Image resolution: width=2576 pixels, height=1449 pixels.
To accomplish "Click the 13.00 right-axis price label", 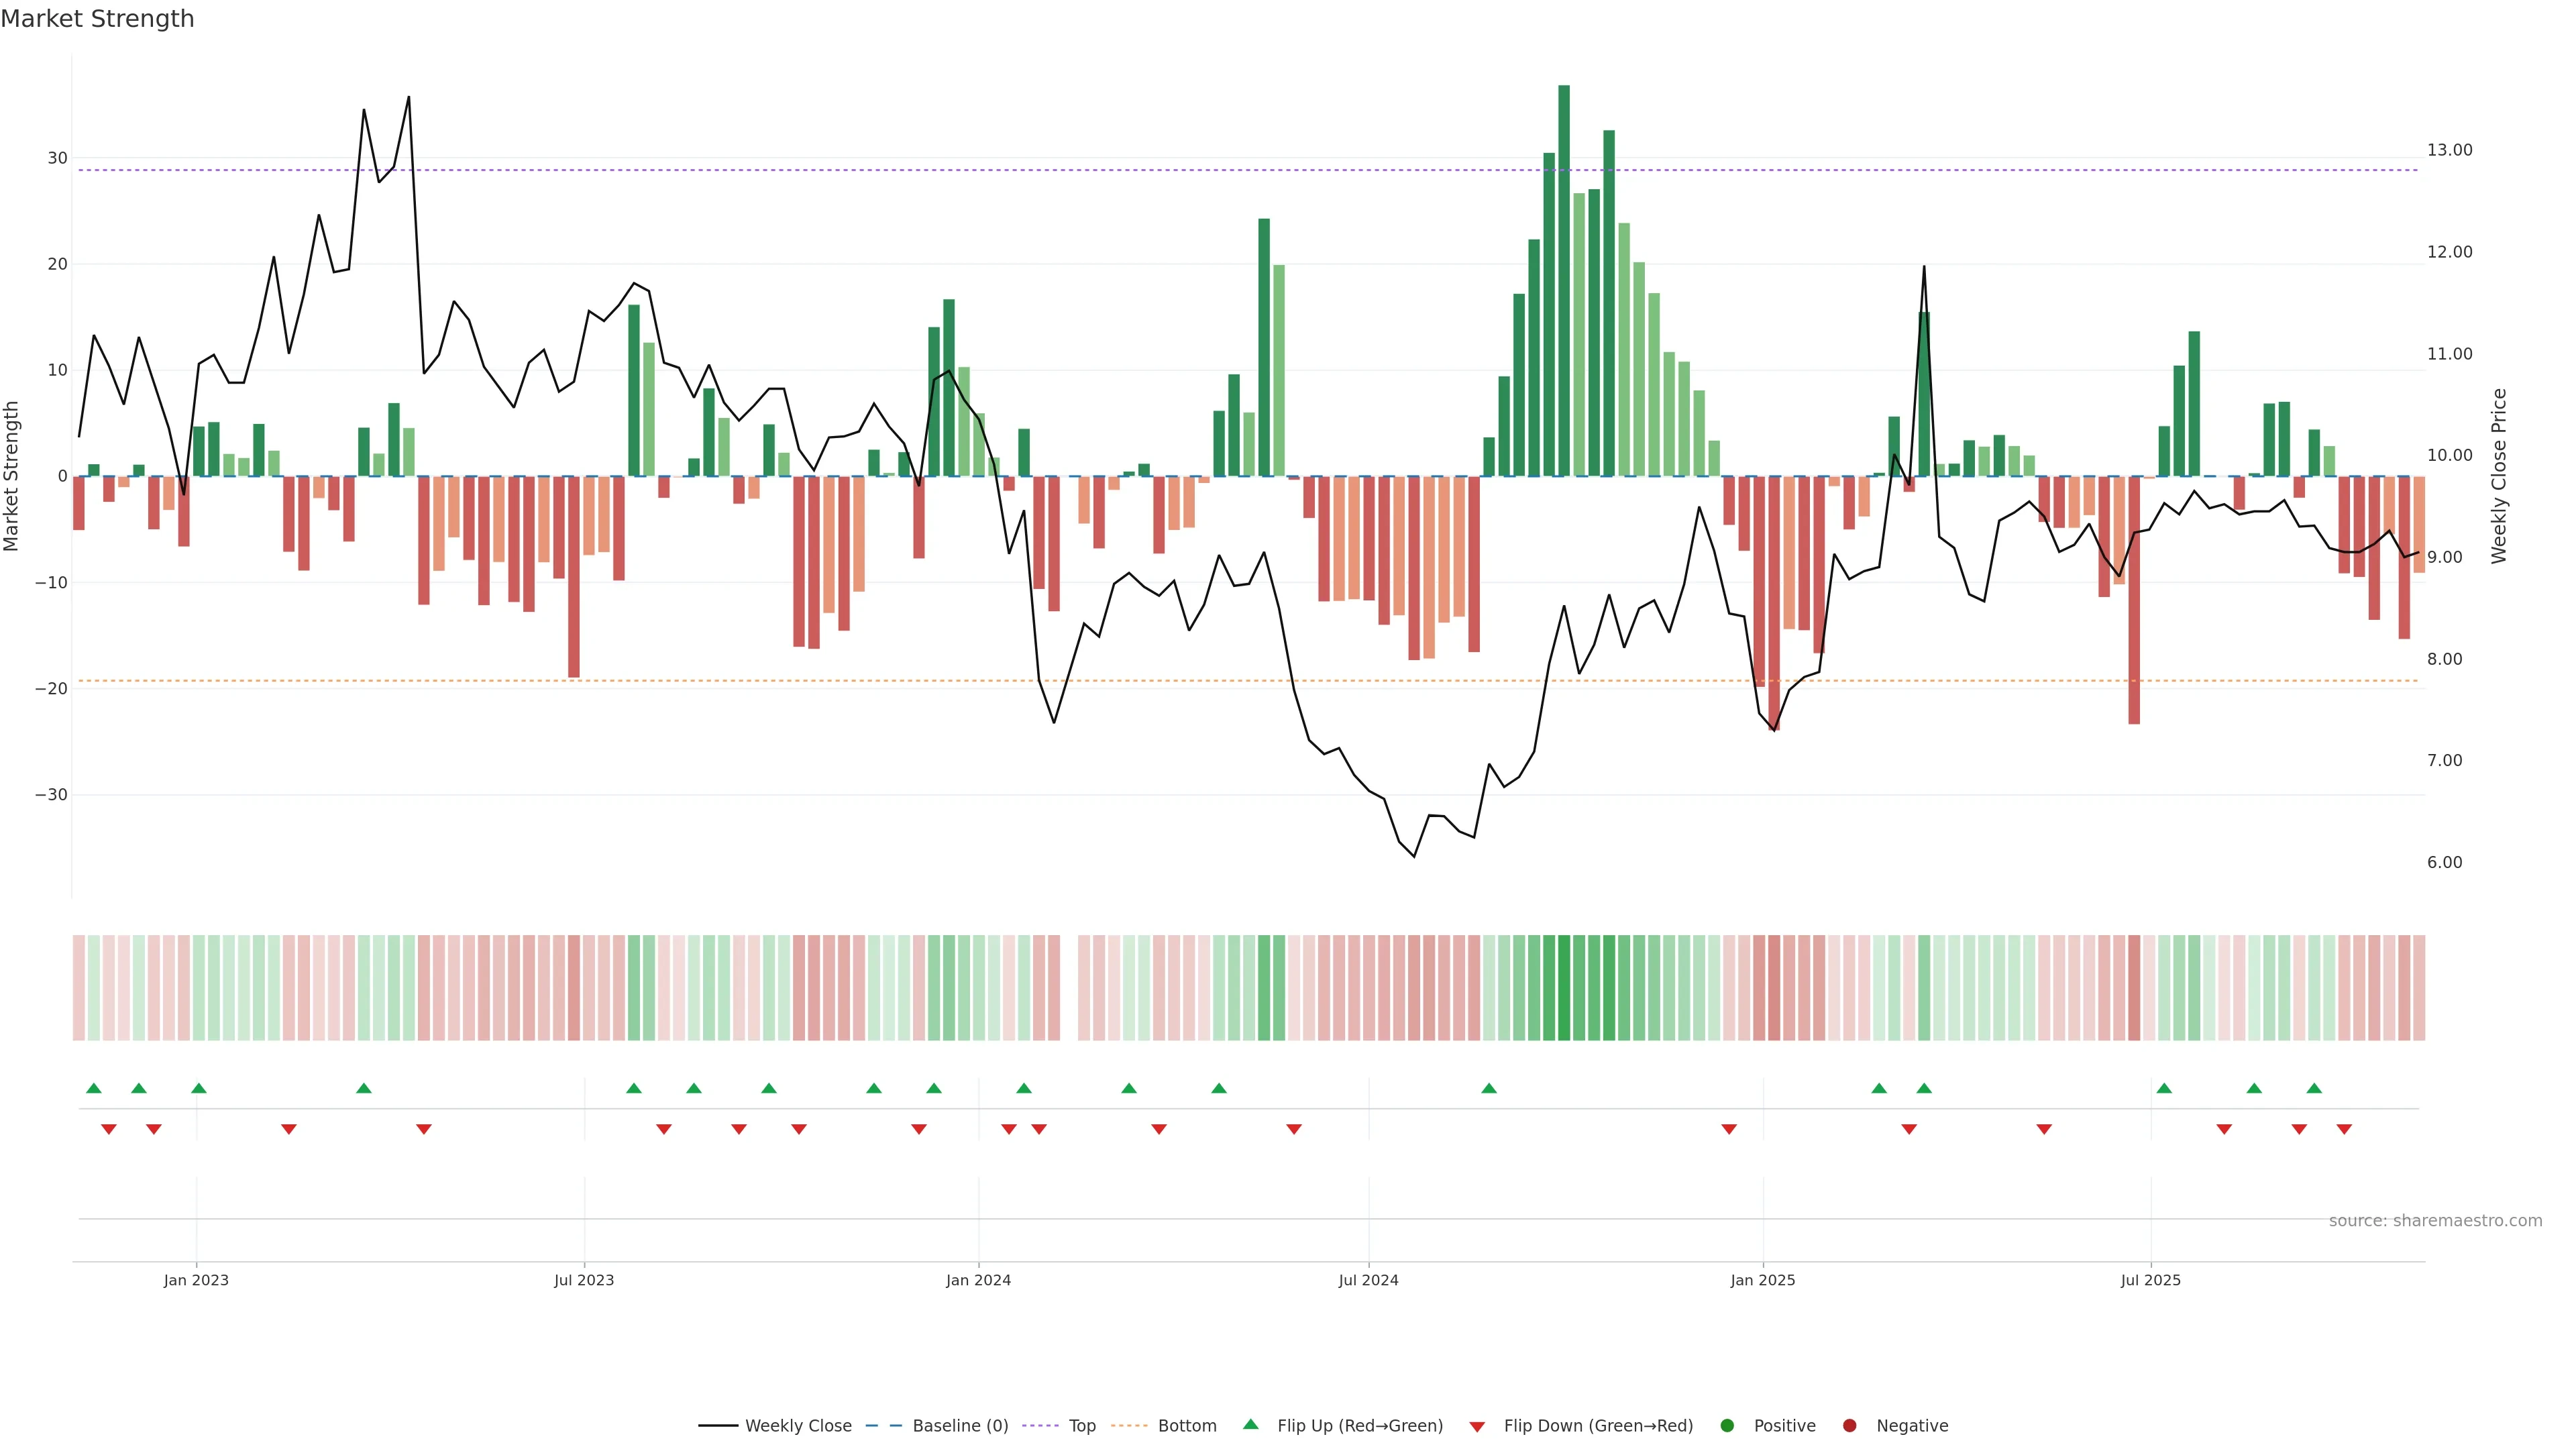I will click(x=2449, y=150).
